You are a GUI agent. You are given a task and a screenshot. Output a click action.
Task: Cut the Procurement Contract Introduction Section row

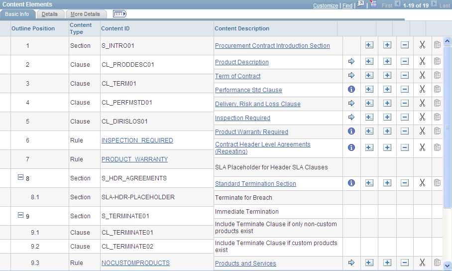coord(422,45)
